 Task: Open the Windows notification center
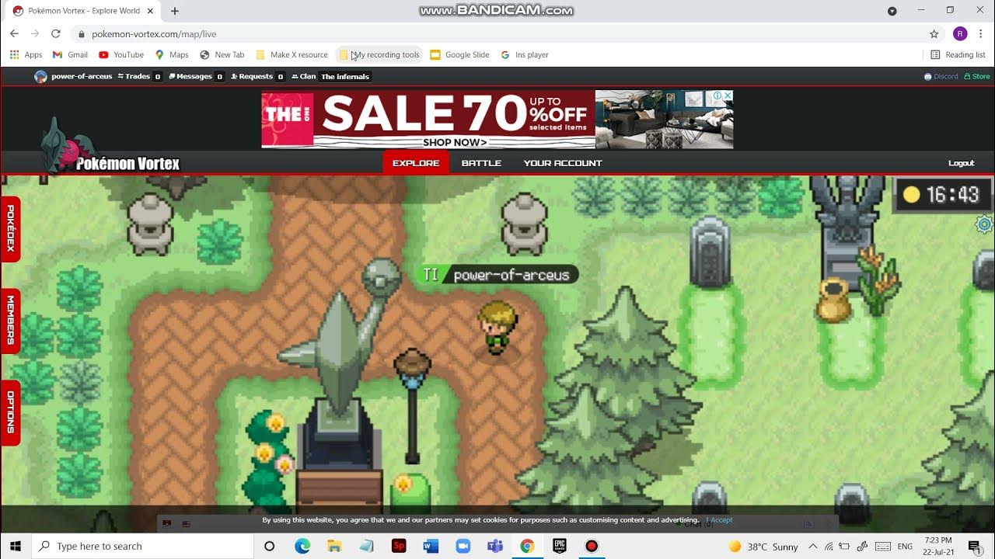[x=975, y=547]
